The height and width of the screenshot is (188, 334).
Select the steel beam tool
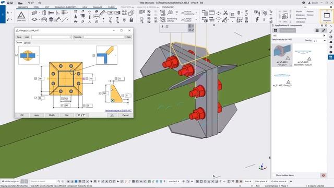34,13
